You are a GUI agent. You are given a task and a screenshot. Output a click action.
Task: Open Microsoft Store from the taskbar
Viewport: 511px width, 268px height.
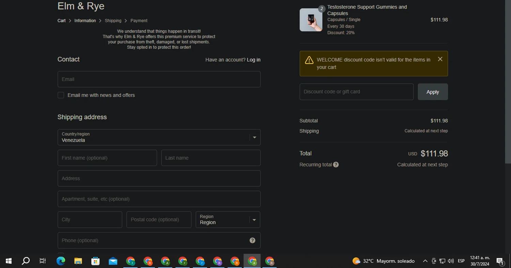click(95, 261)
